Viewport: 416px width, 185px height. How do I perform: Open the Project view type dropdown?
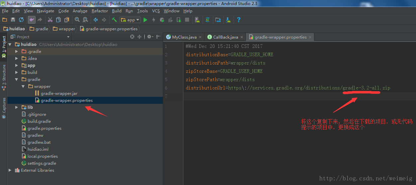point(40,37)
